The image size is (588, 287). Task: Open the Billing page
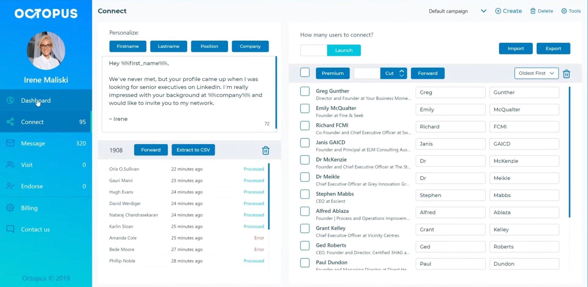click(46, 208)
